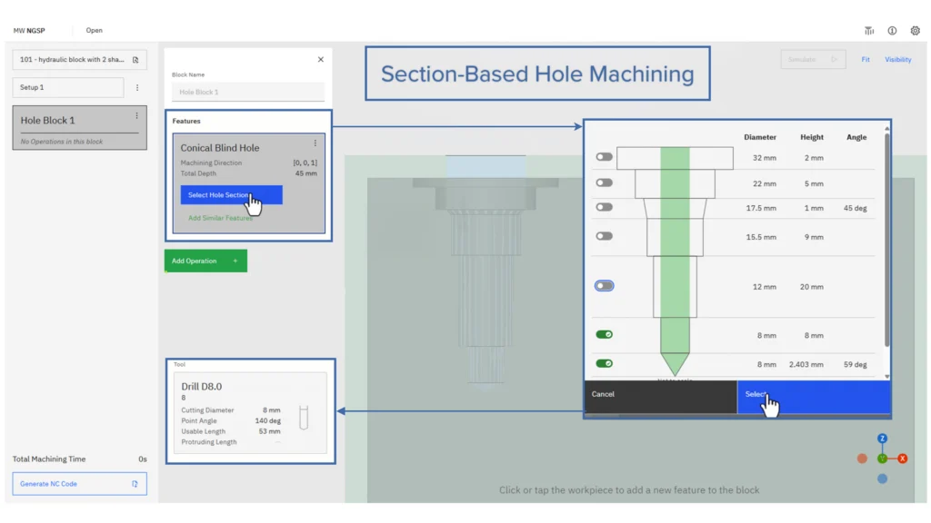Click scroll-up arrow in sections dialog
The width and height of the screenshot is (931, 523).
coord(887,128)
